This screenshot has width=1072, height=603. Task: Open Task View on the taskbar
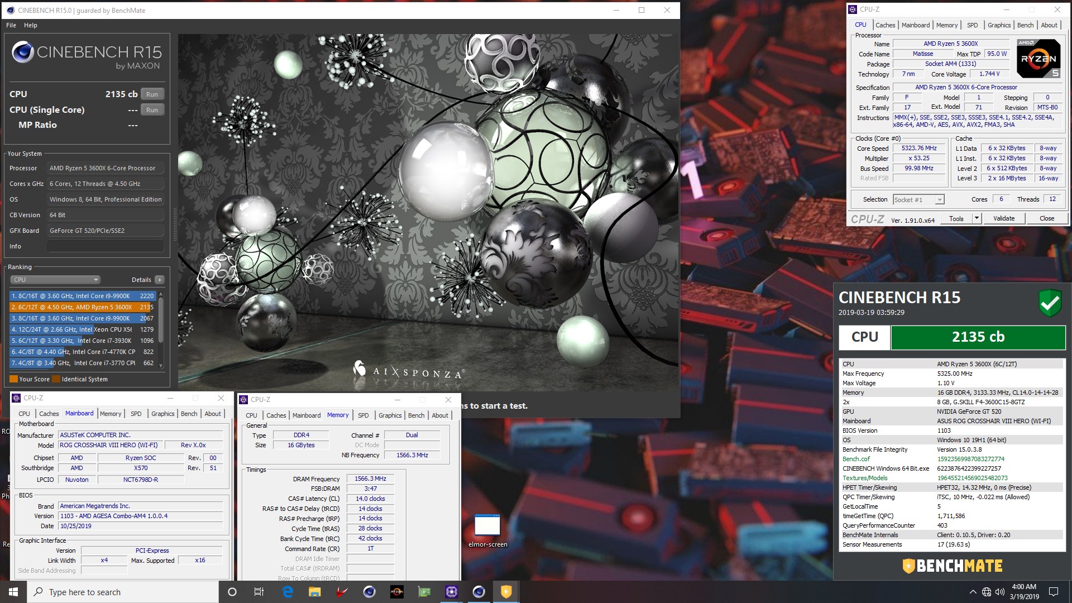point(259,592)
